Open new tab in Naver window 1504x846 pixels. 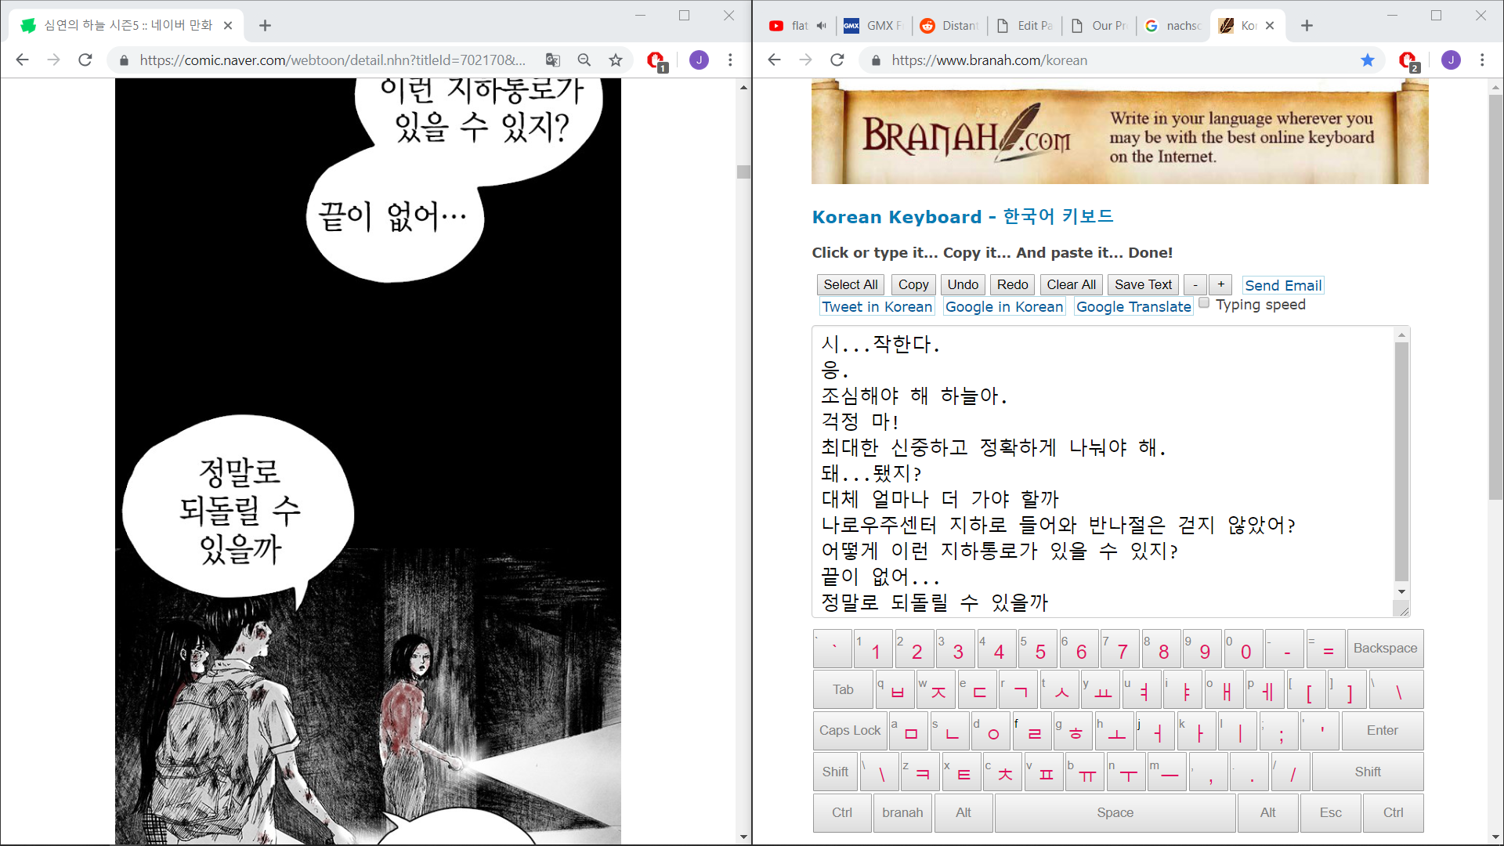(265, 26)
